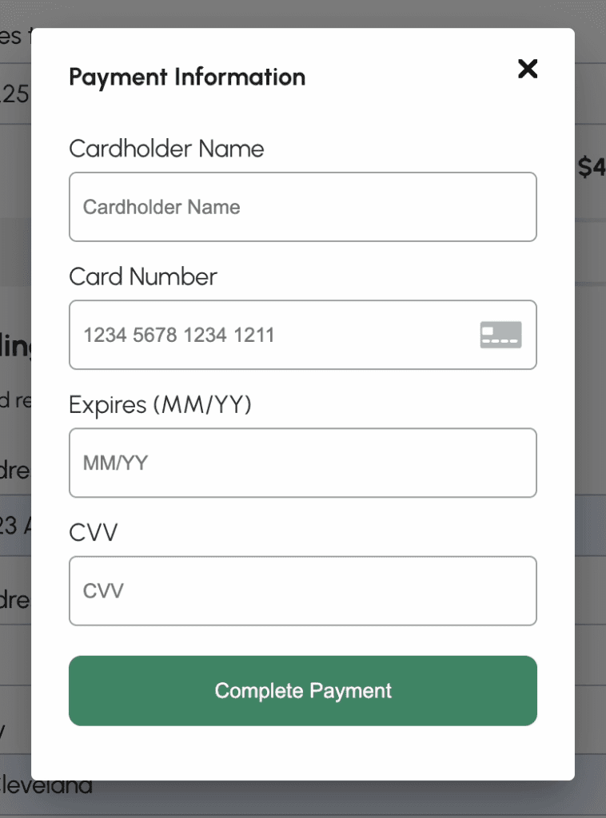The width and height of the screenshot is (606, 818).
Task: Click the Cardholder Name label above its field
Action: pos(166,149)
